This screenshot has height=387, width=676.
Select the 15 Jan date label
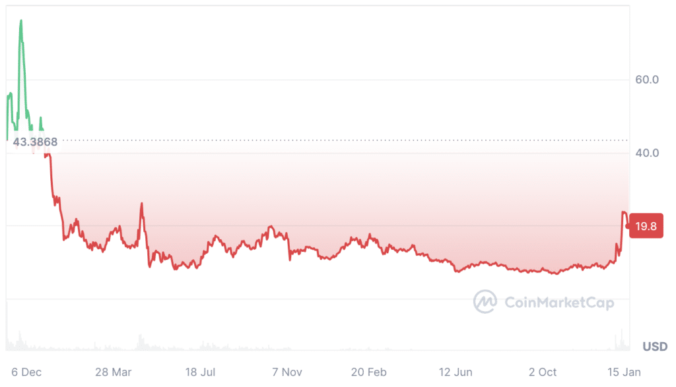624,372
